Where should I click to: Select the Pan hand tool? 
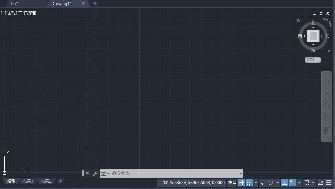326,95
